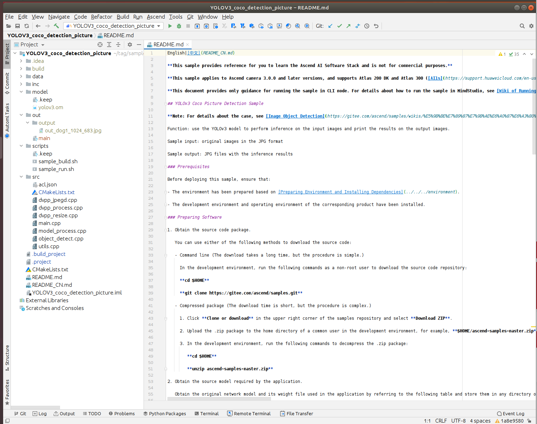Toggle the Structure tool window sidebar tab
Screen dimensions: 537x424
(7, 357)
